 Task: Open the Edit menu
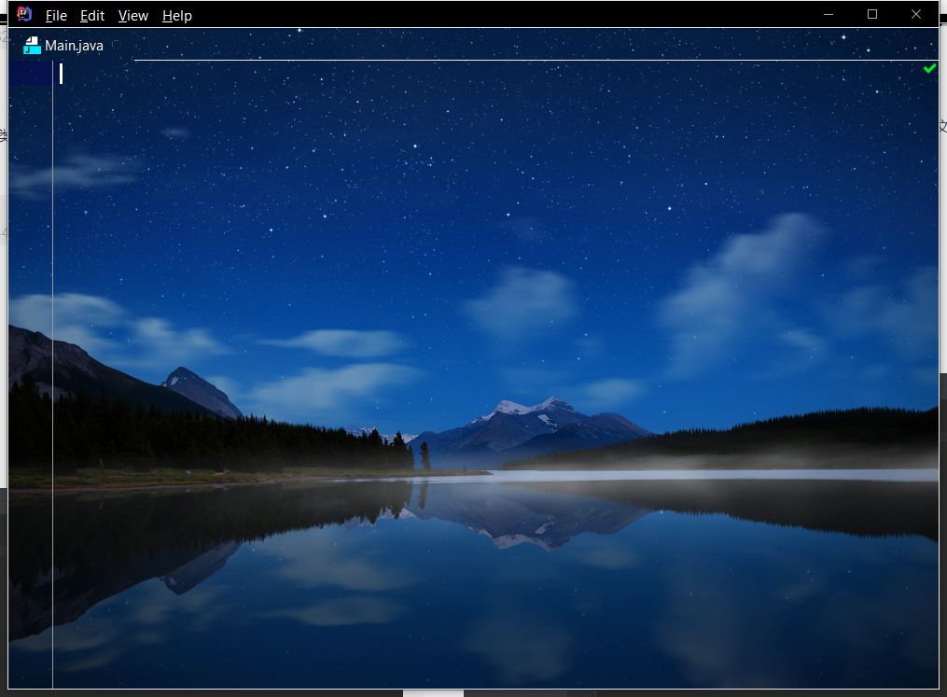click(x=92, y=16)
